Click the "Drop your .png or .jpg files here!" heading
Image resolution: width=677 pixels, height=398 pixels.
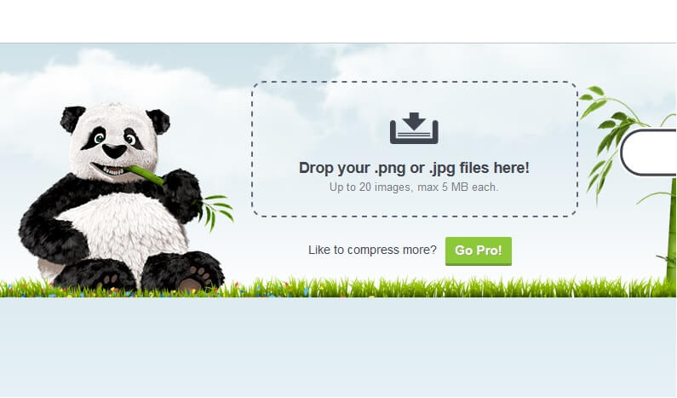pyautogui.click(x=414, y=168)
